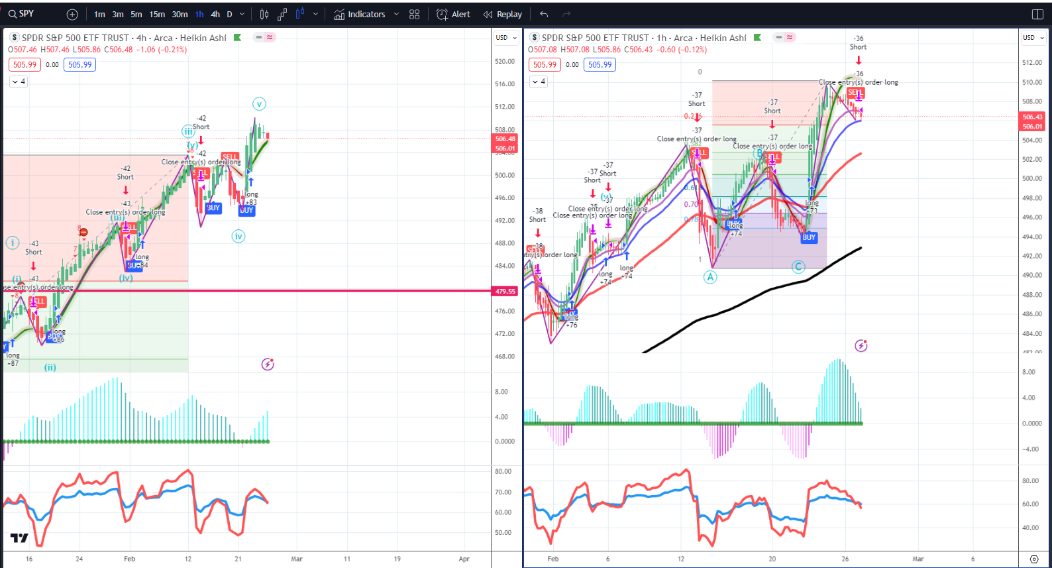1052x568 pixels.
Task: Select the 3m timeframe
Action: tap(118, 15)
